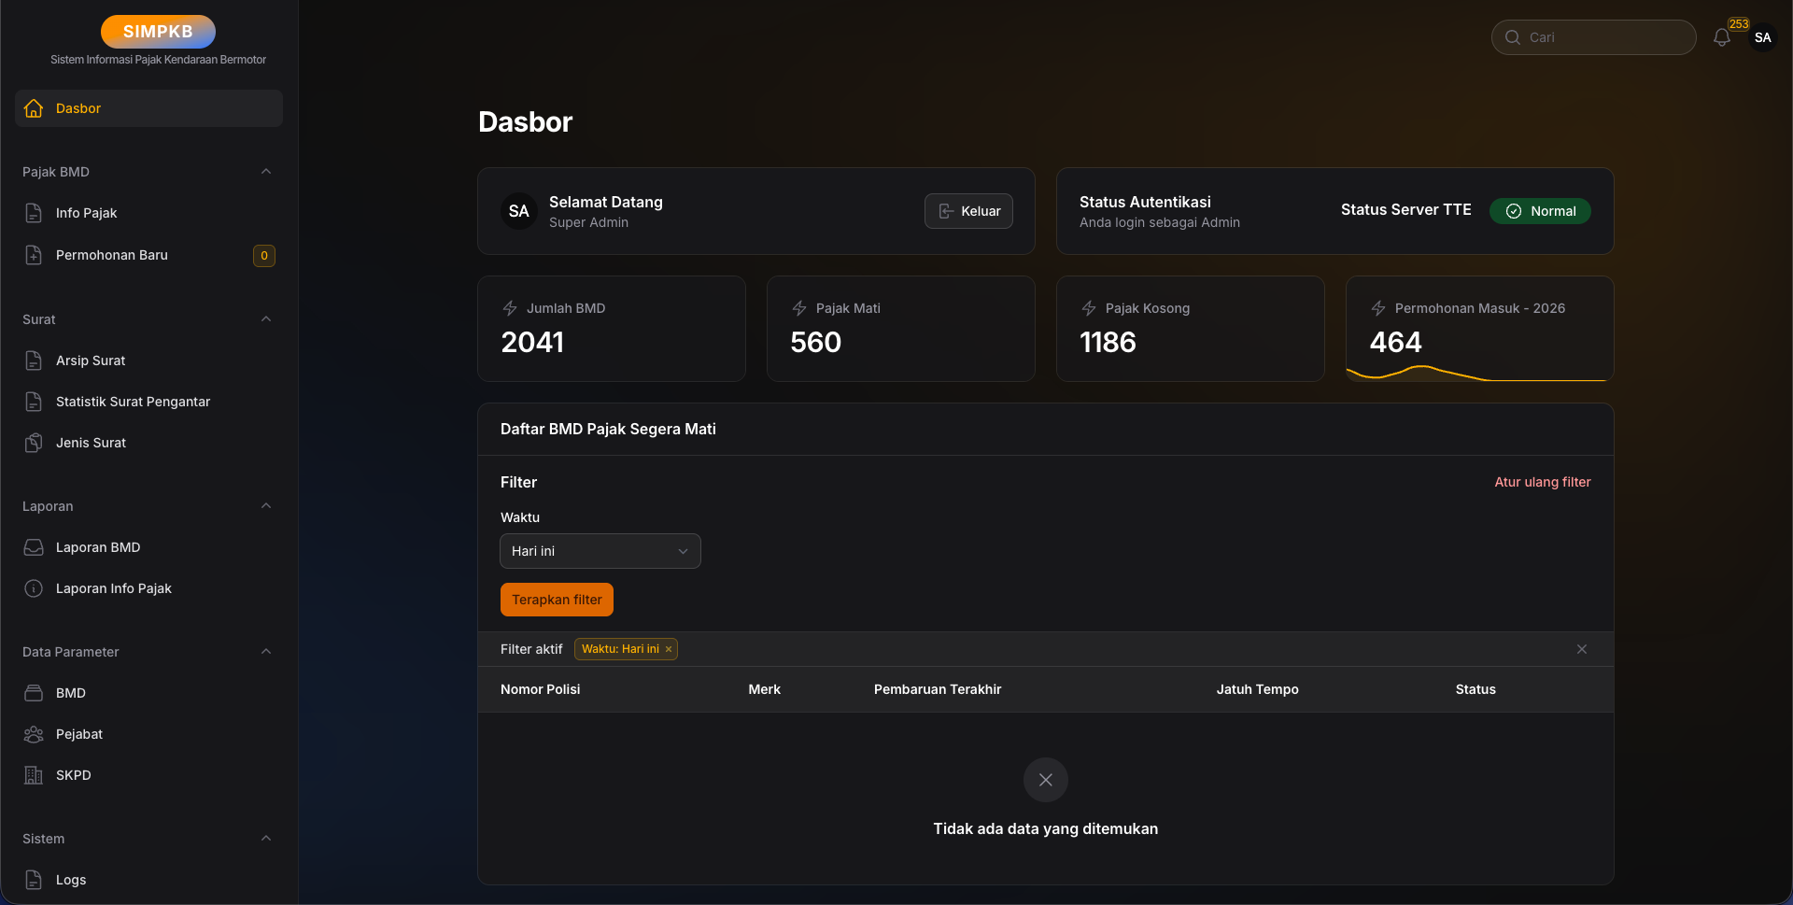Open Statistik Surat Pengantar menu item
This screenshot has height=905, width=1793.
click(148, 402)
